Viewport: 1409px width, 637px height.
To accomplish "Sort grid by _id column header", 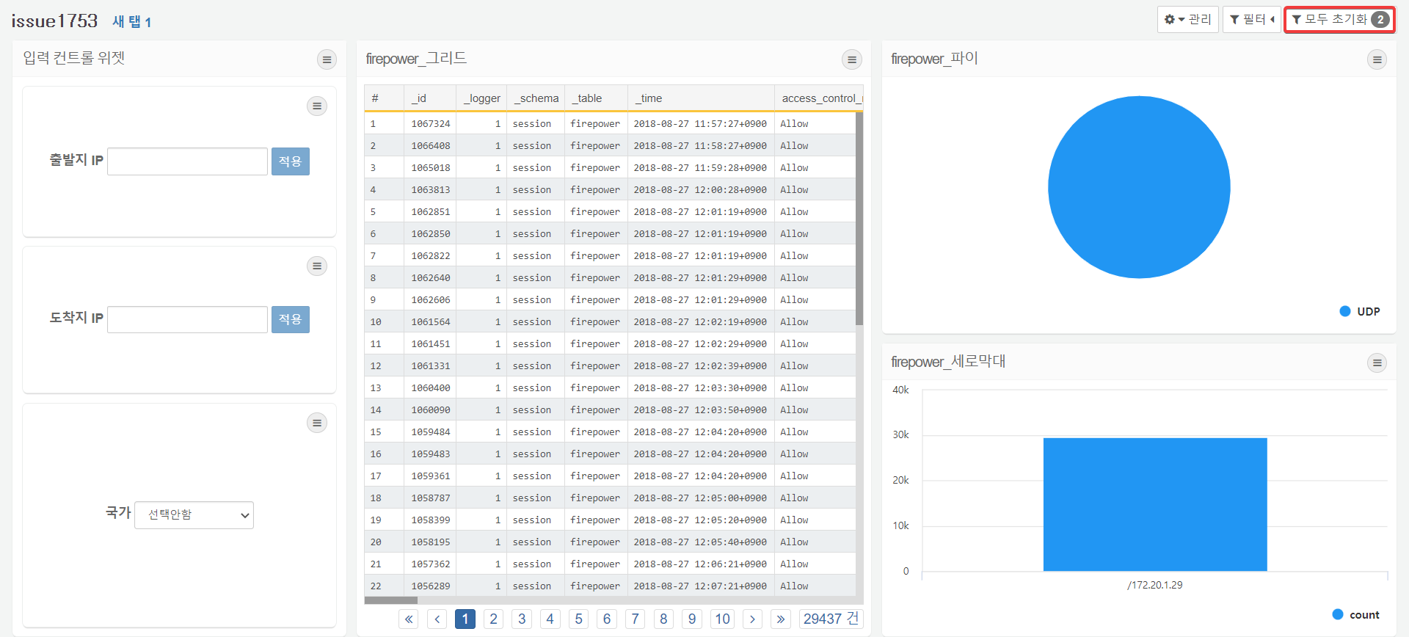I will click(430, 98).
